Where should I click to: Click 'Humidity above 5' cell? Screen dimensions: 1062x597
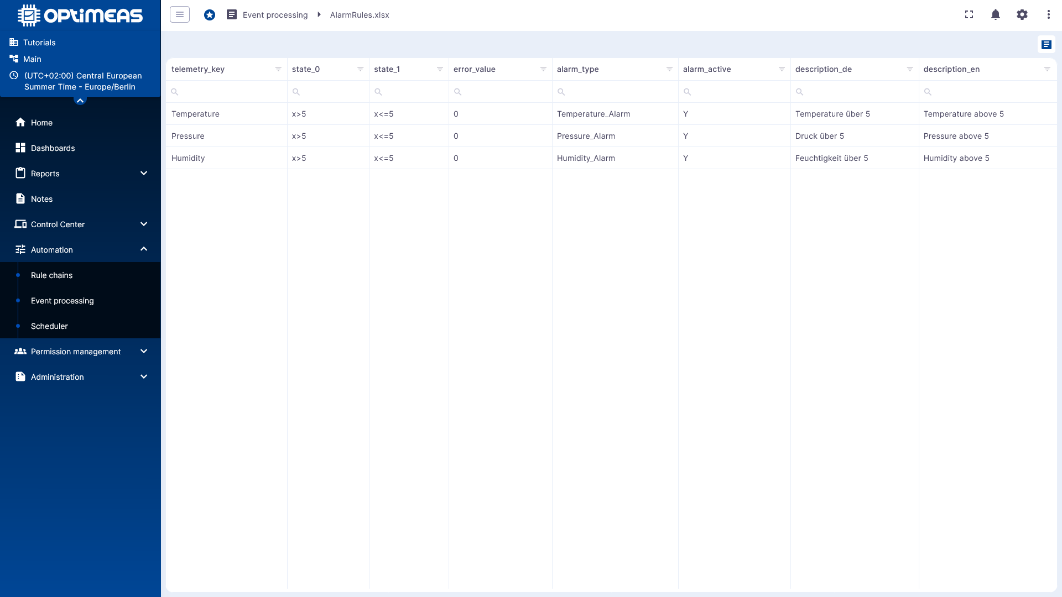tap(988, 158)
